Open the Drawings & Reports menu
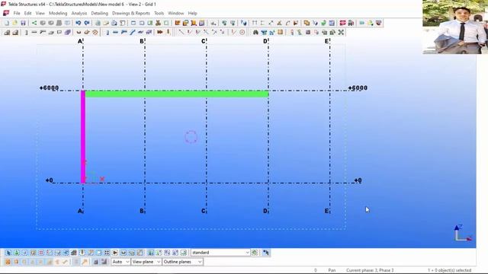 (x=131, y=14)
